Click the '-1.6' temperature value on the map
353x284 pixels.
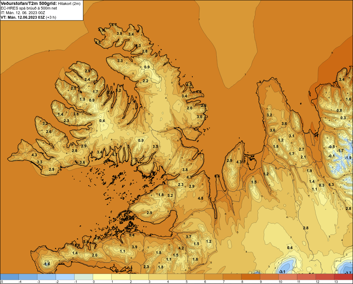[x=47, y=264]
